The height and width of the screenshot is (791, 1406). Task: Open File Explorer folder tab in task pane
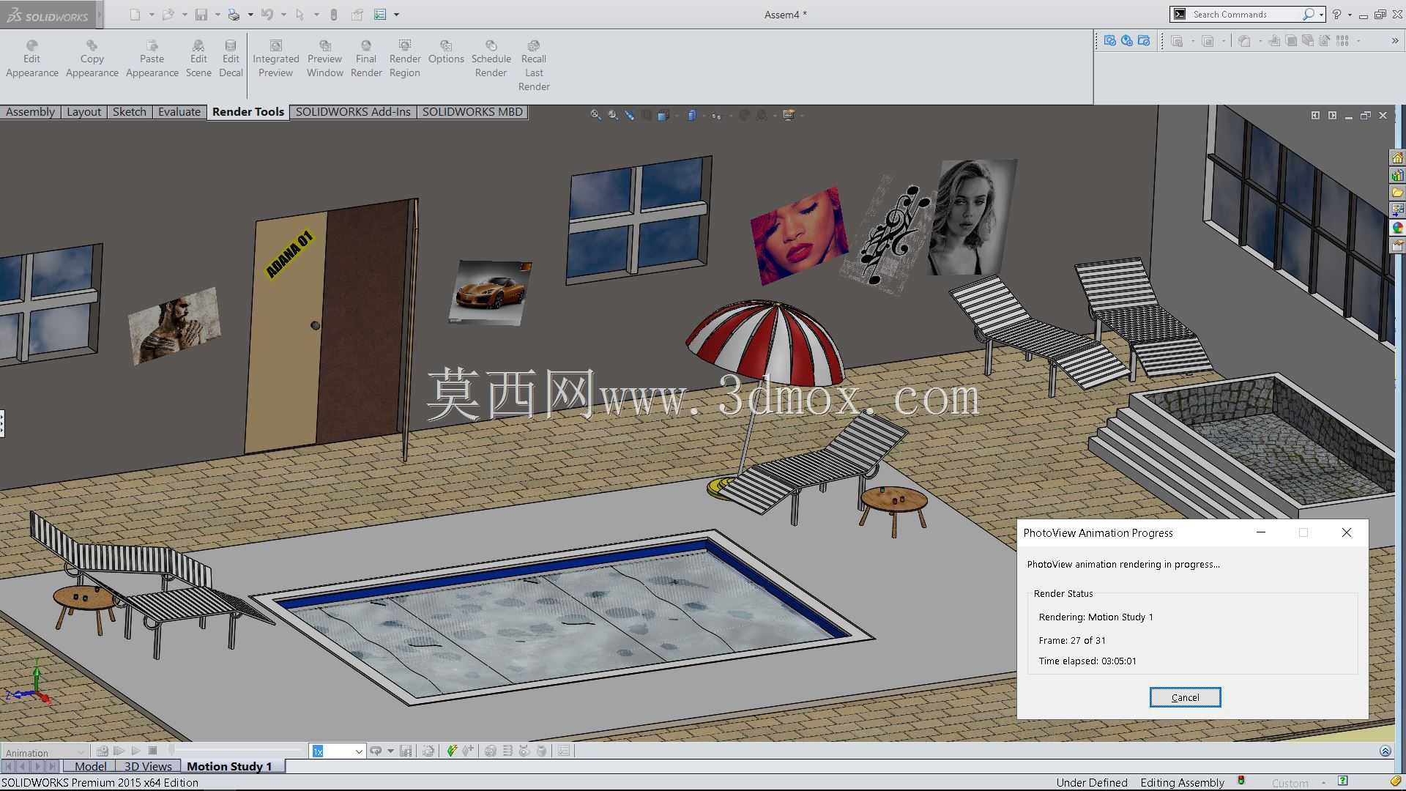coord(1397,193)
